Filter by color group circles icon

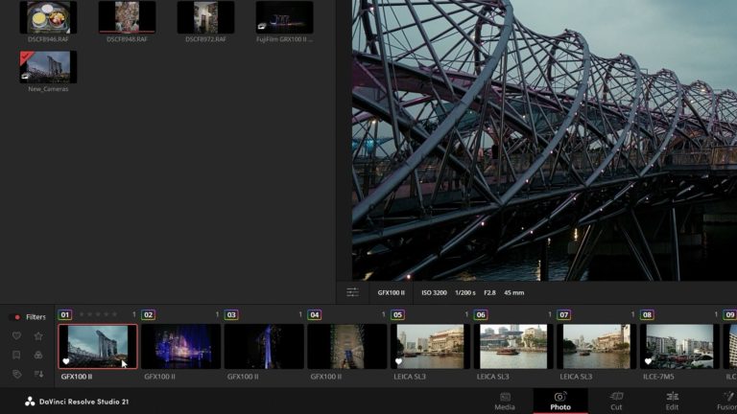[x=38, y=355]
